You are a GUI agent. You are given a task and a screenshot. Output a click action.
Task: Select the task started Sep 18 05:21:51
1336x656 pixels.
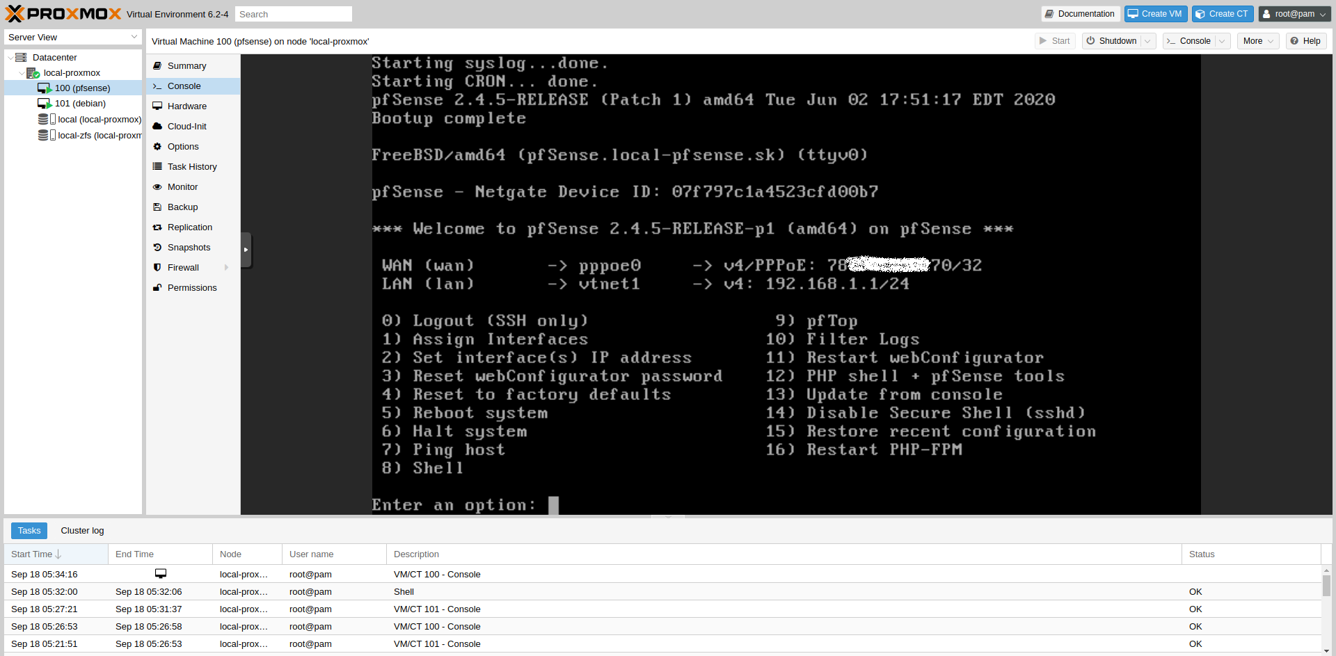point(662,644)
